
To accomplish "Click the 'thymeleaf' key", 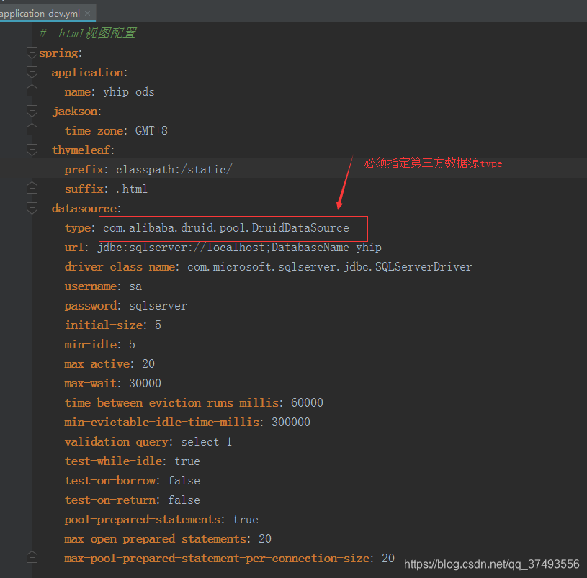I will click(x=81, y=150).
